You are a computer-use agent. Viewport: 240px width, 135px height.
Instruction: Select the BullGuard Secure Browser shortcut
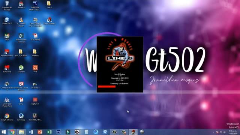[21, 86]
